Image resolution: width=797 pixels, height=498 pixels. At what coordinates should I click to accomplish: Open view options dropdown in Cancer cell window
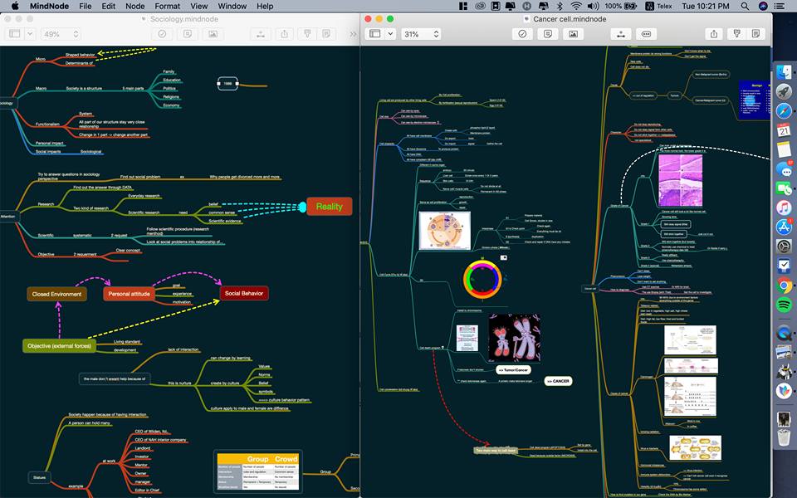coord(390,34)
